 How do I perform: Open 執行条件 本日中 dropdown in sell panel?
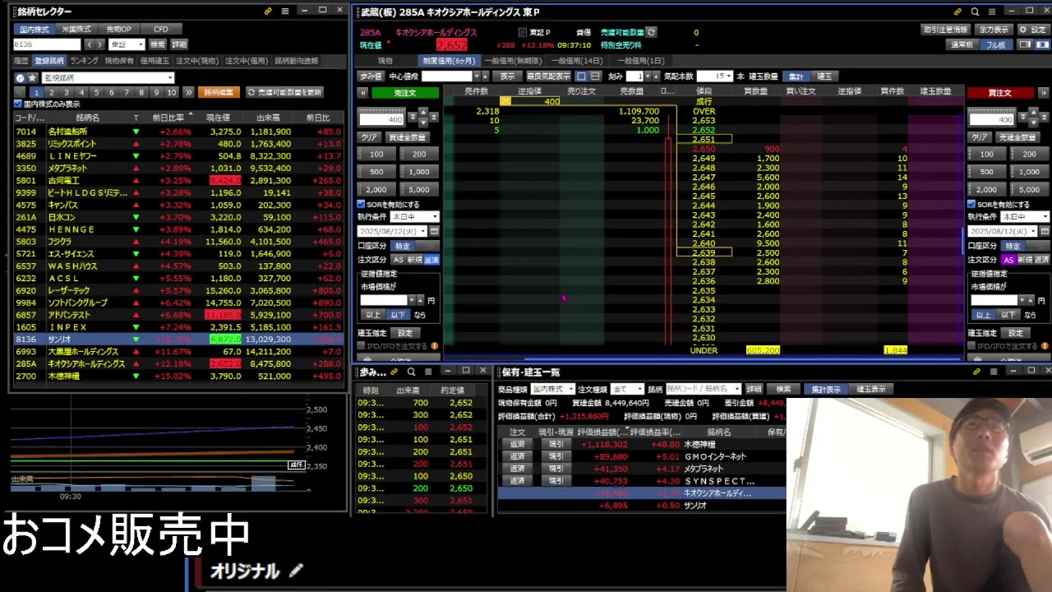[414, 217]
